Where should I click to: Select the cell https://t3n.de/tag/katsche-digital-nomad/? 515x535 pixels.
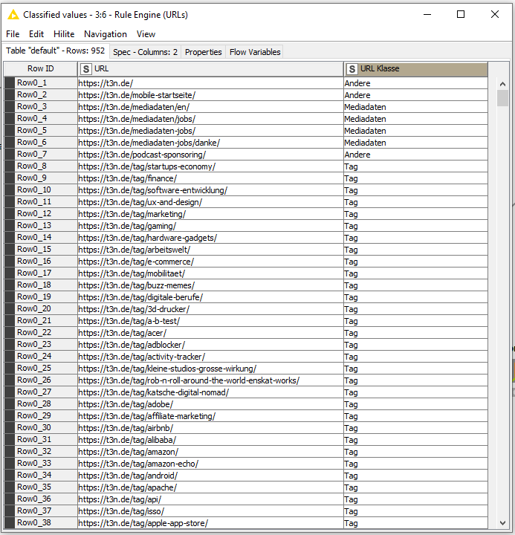point(210,392)
